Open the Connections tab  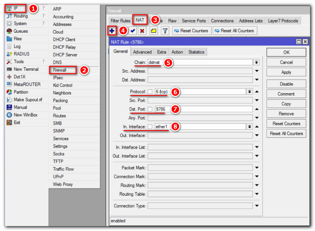222,21
